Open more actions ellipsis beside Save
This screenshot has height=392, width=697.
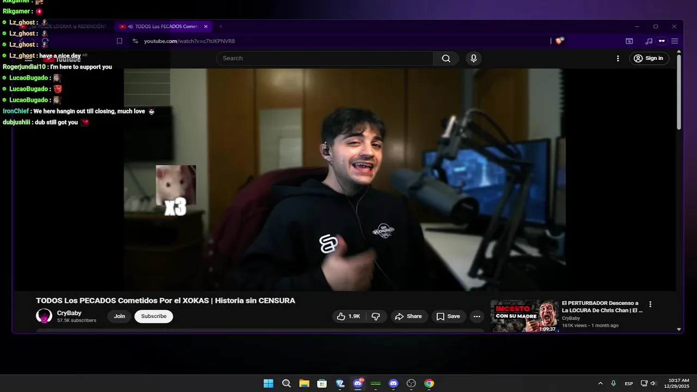point(477,316)
